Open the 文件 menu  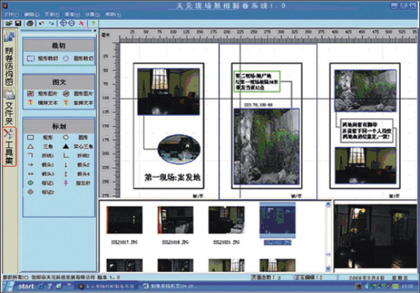(x=11, y=14)
